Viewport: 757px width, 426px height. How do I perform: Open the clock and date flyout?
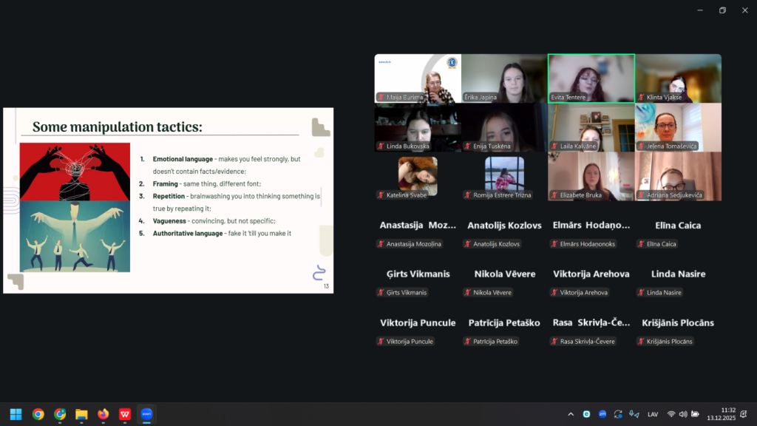click(x=721, y=414)
